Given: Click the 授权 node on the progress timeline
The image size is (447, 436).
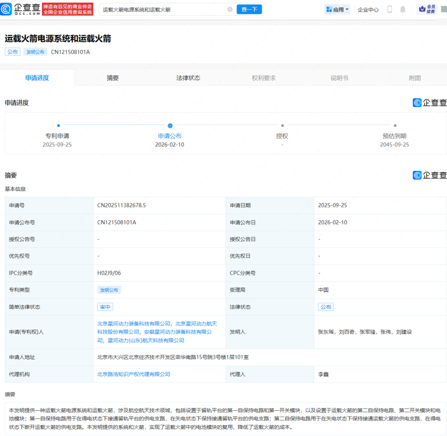Looking at the screenshot, I should [282, 125].
